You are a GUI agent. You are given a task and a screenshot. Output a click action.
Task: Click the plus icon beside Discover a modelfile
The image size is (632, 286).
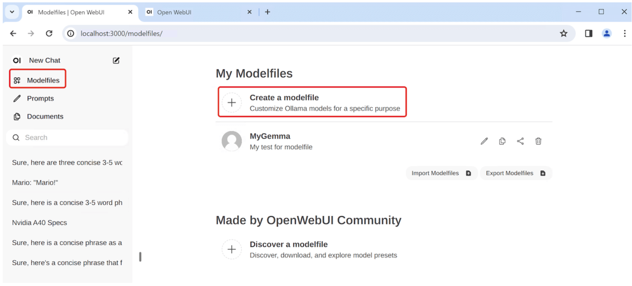click(x=232, y=249)
